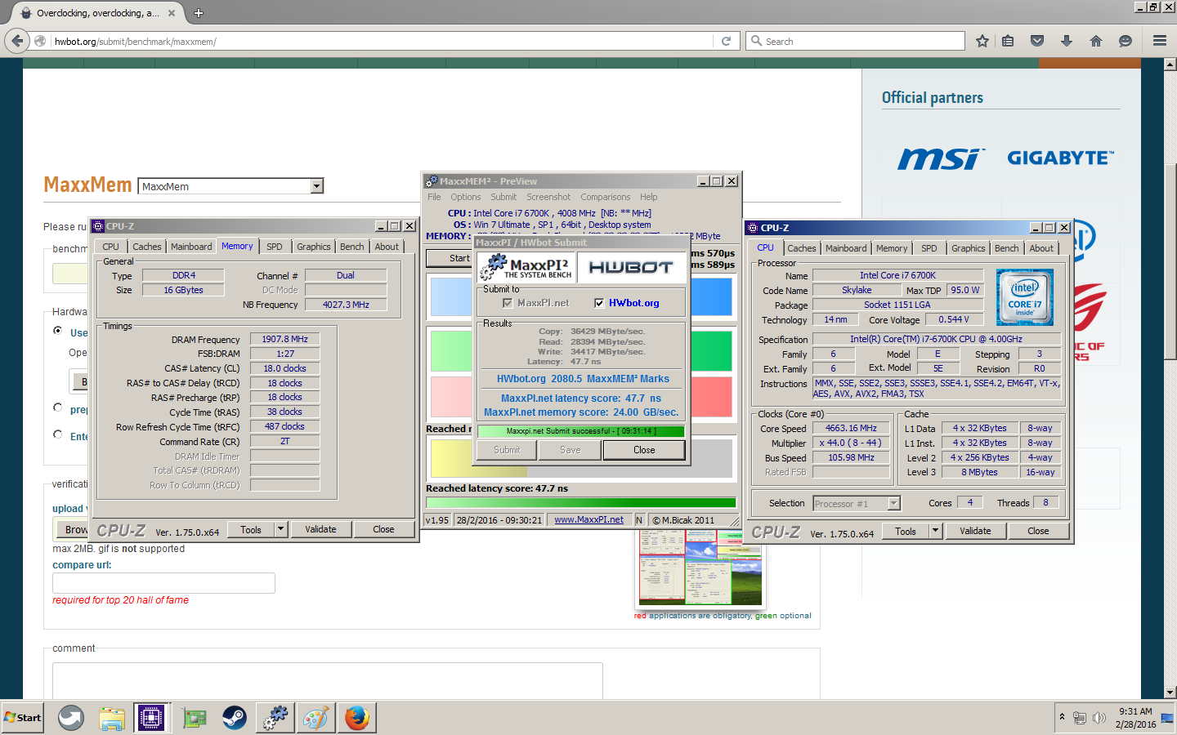Screen dimensions: 1177x735
Task: Open the Processor #1 selection dropdown
Action: click(857, 504)
